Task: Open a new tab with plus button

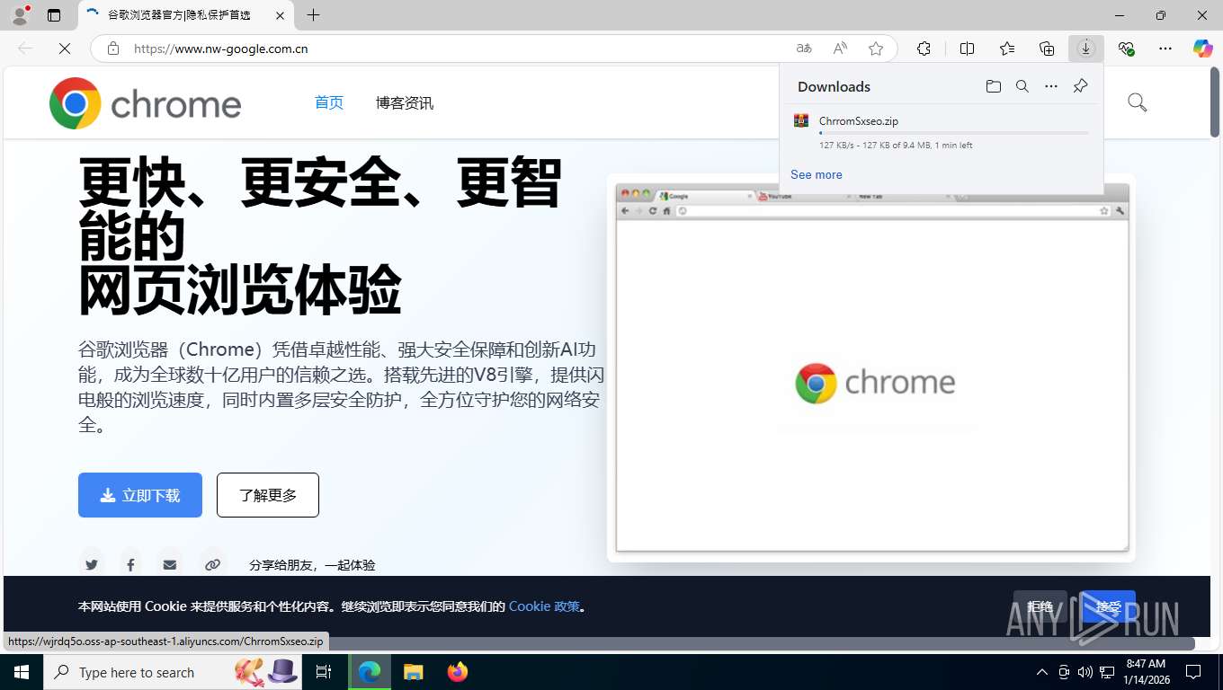Action: click(313, 15)
